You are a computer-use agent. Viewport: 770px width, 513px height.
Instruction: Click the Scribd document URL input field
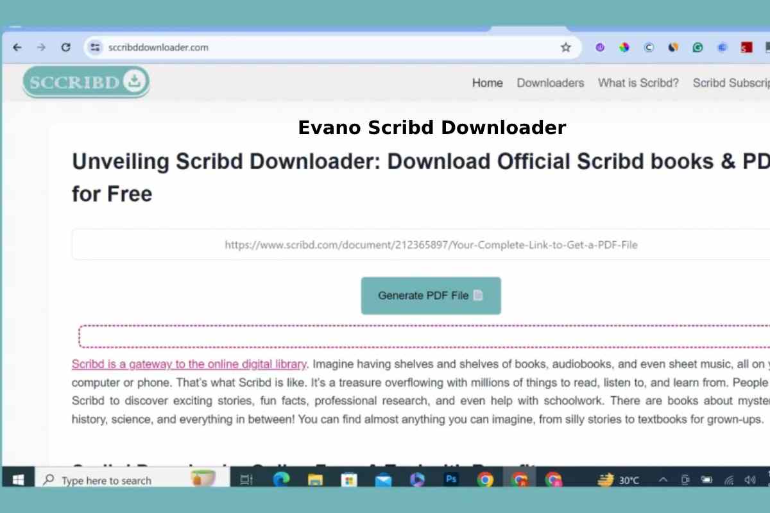(x=421, y=244)
